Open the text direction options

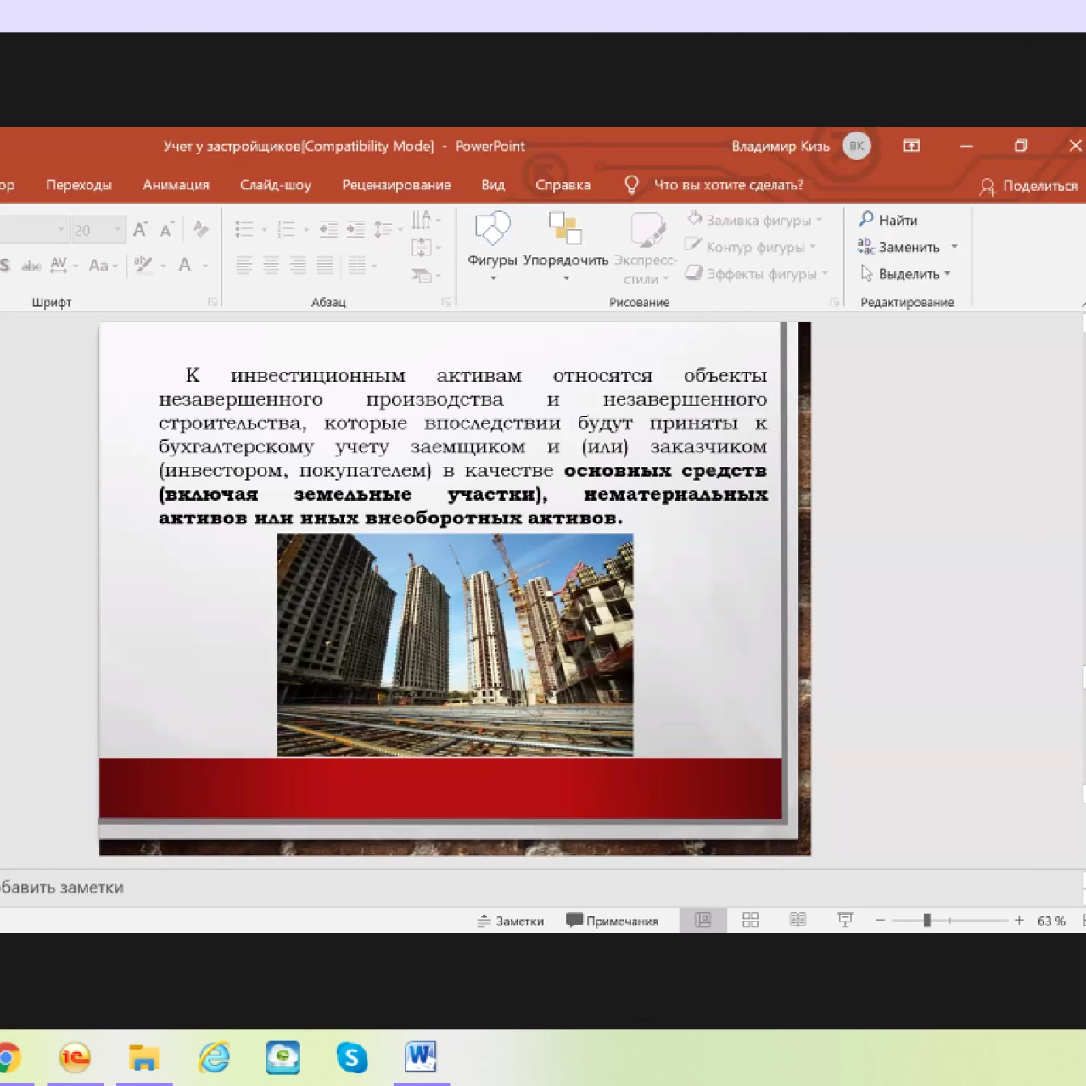click(x=425, y=220)
